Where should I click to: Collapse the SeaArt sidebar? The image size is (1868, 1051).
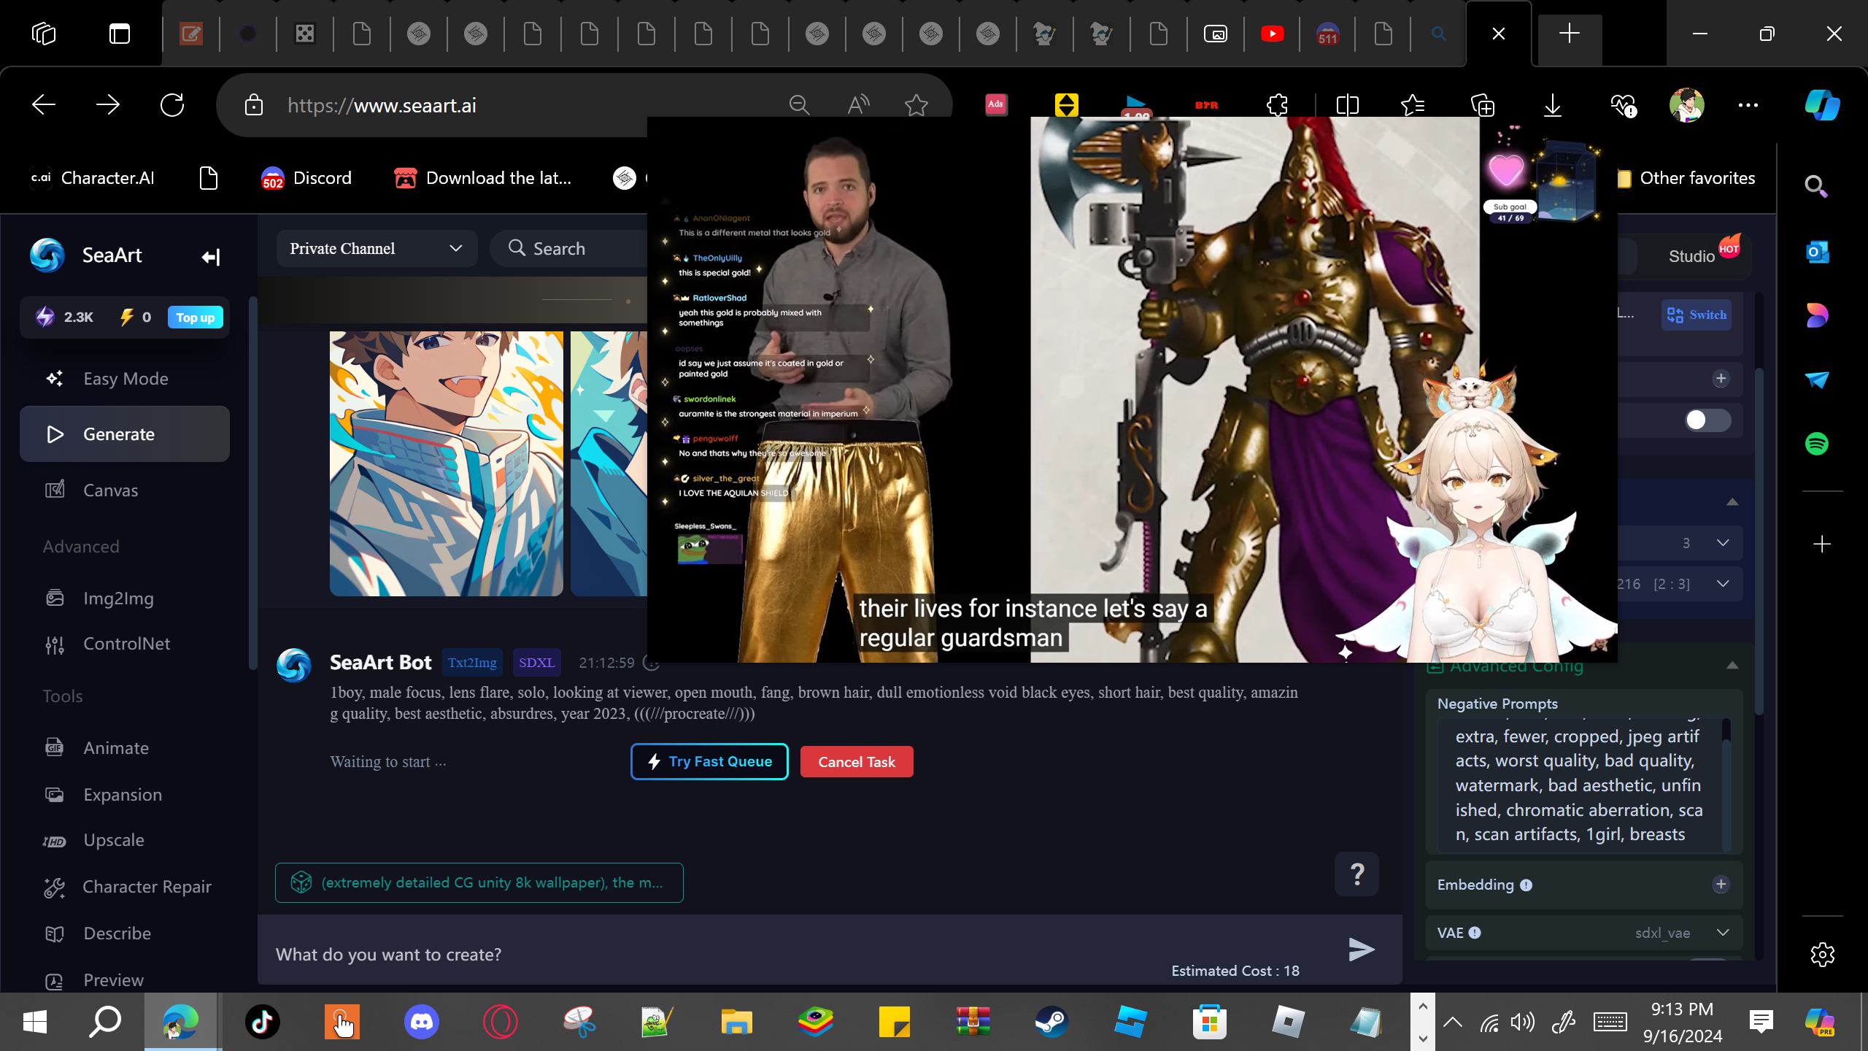211,257
